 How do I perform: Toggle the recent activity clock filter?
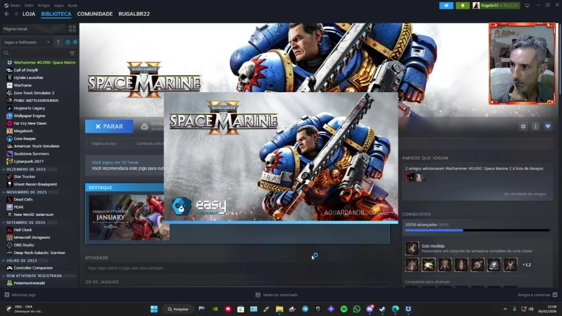click(68, 42)
